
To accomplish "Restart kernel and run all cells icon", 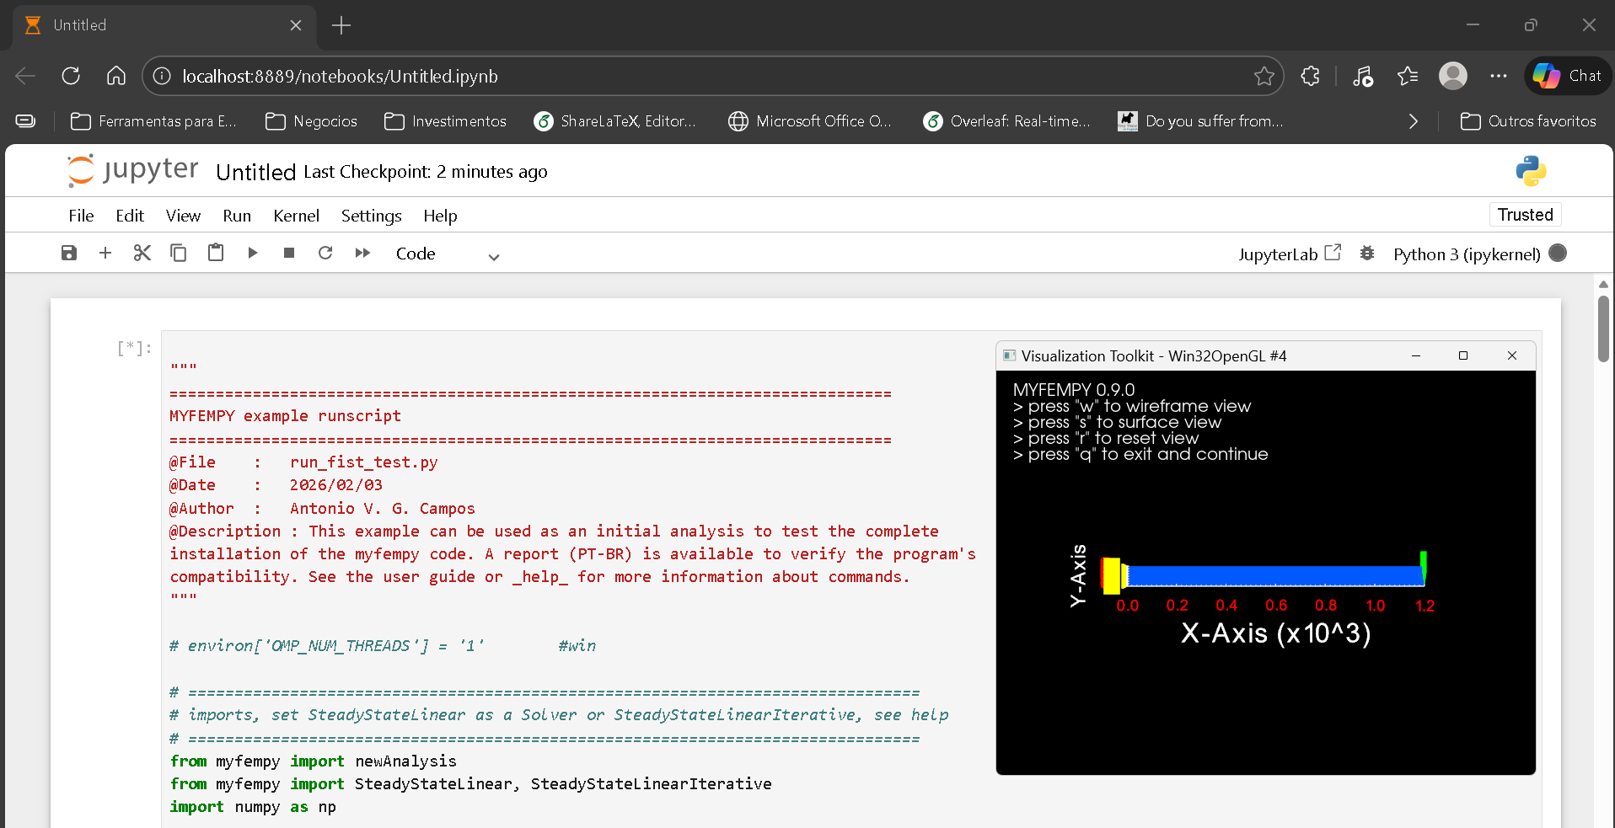I will 362,253.
